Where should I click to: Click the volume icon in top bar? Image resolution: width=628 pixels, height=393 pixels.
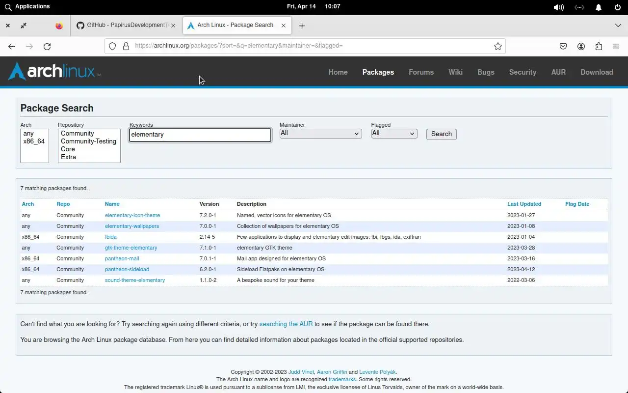(558, 7)
